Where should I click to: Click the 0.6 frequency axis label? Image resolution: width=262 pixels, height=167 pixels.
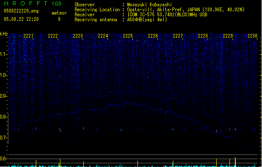point(4,159)
